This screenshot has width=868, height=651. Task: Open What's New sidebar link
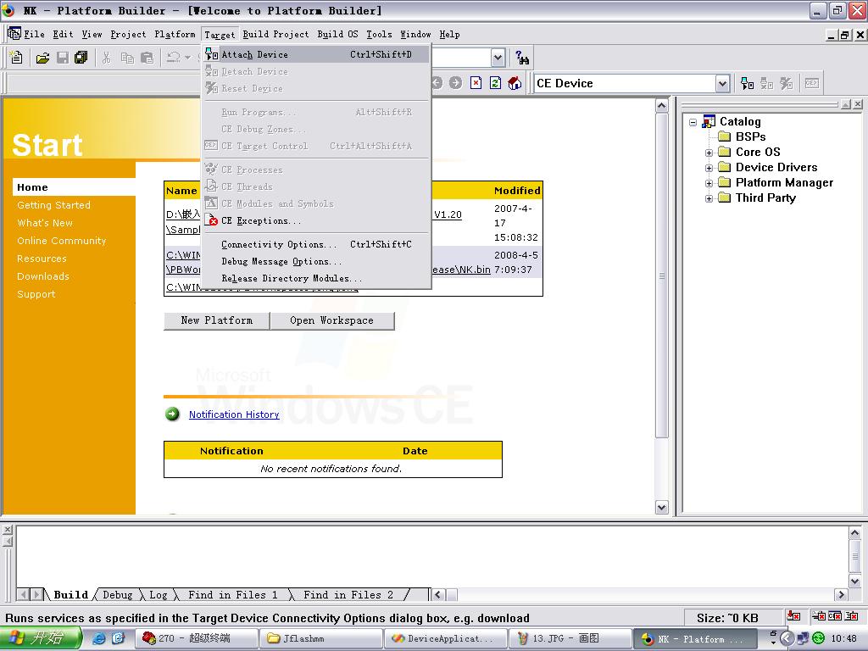(x=45, y=223)
